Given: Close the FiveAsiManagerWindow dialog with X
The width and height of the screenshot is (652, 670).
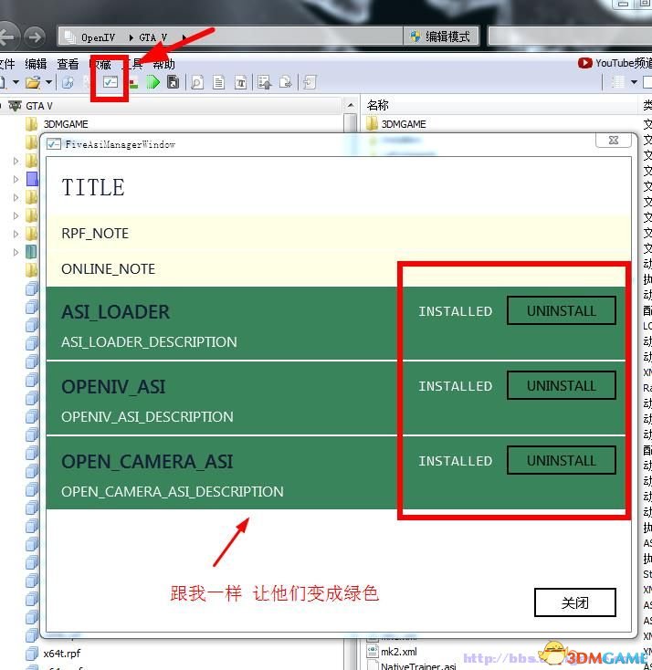Looking at the screenshot, I should click(613, 141).
